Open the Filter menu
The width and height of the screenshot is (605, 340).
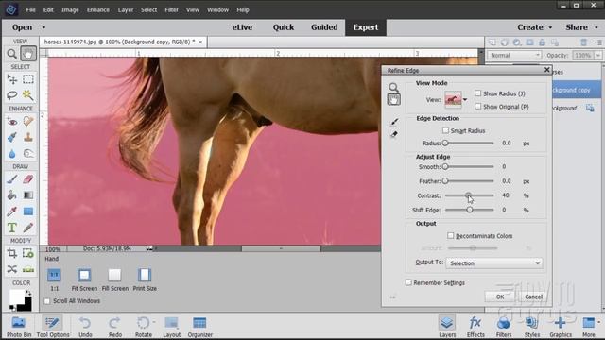tap(171, 10)
